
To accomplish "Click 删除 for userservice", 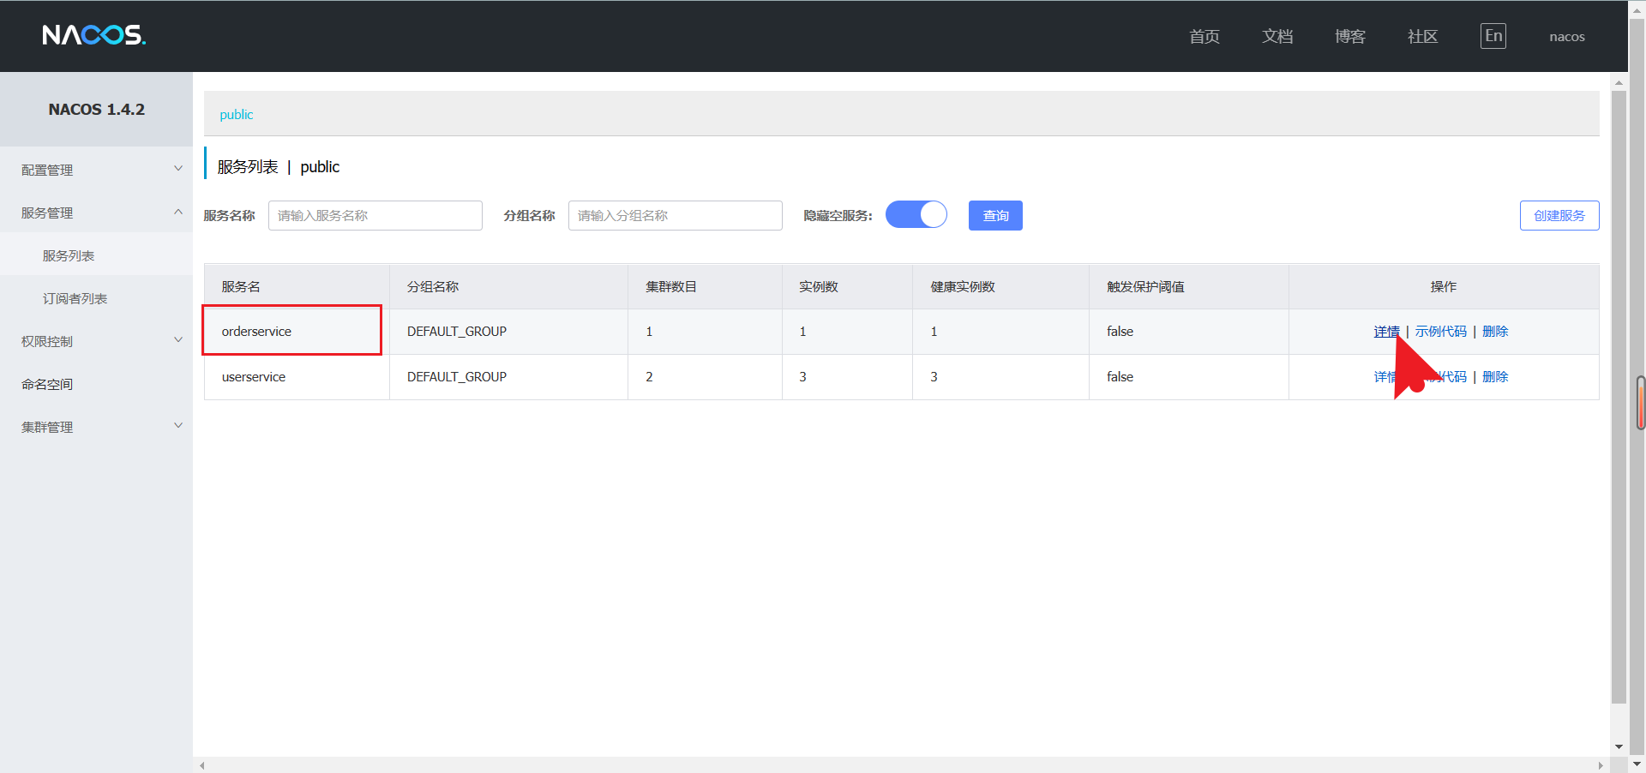I will click(1495, 377).
